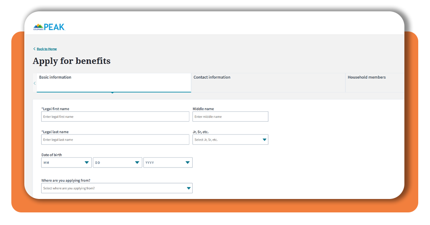
Task: Click the Legal first name label text
Action: point(55,109)
